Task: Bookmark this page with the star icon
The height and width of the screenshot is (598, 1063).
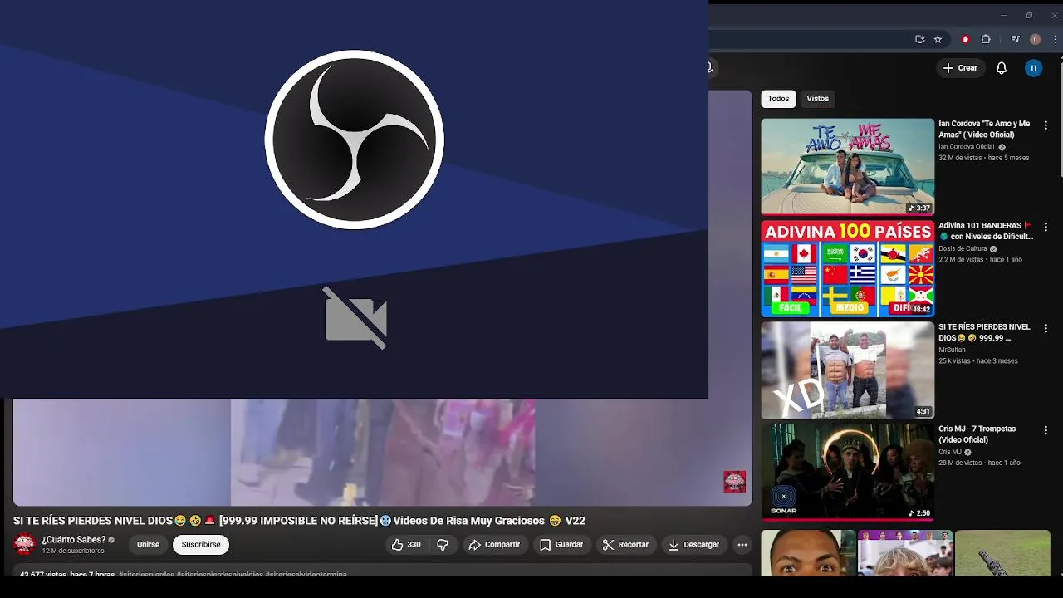Action: [938, 39]
